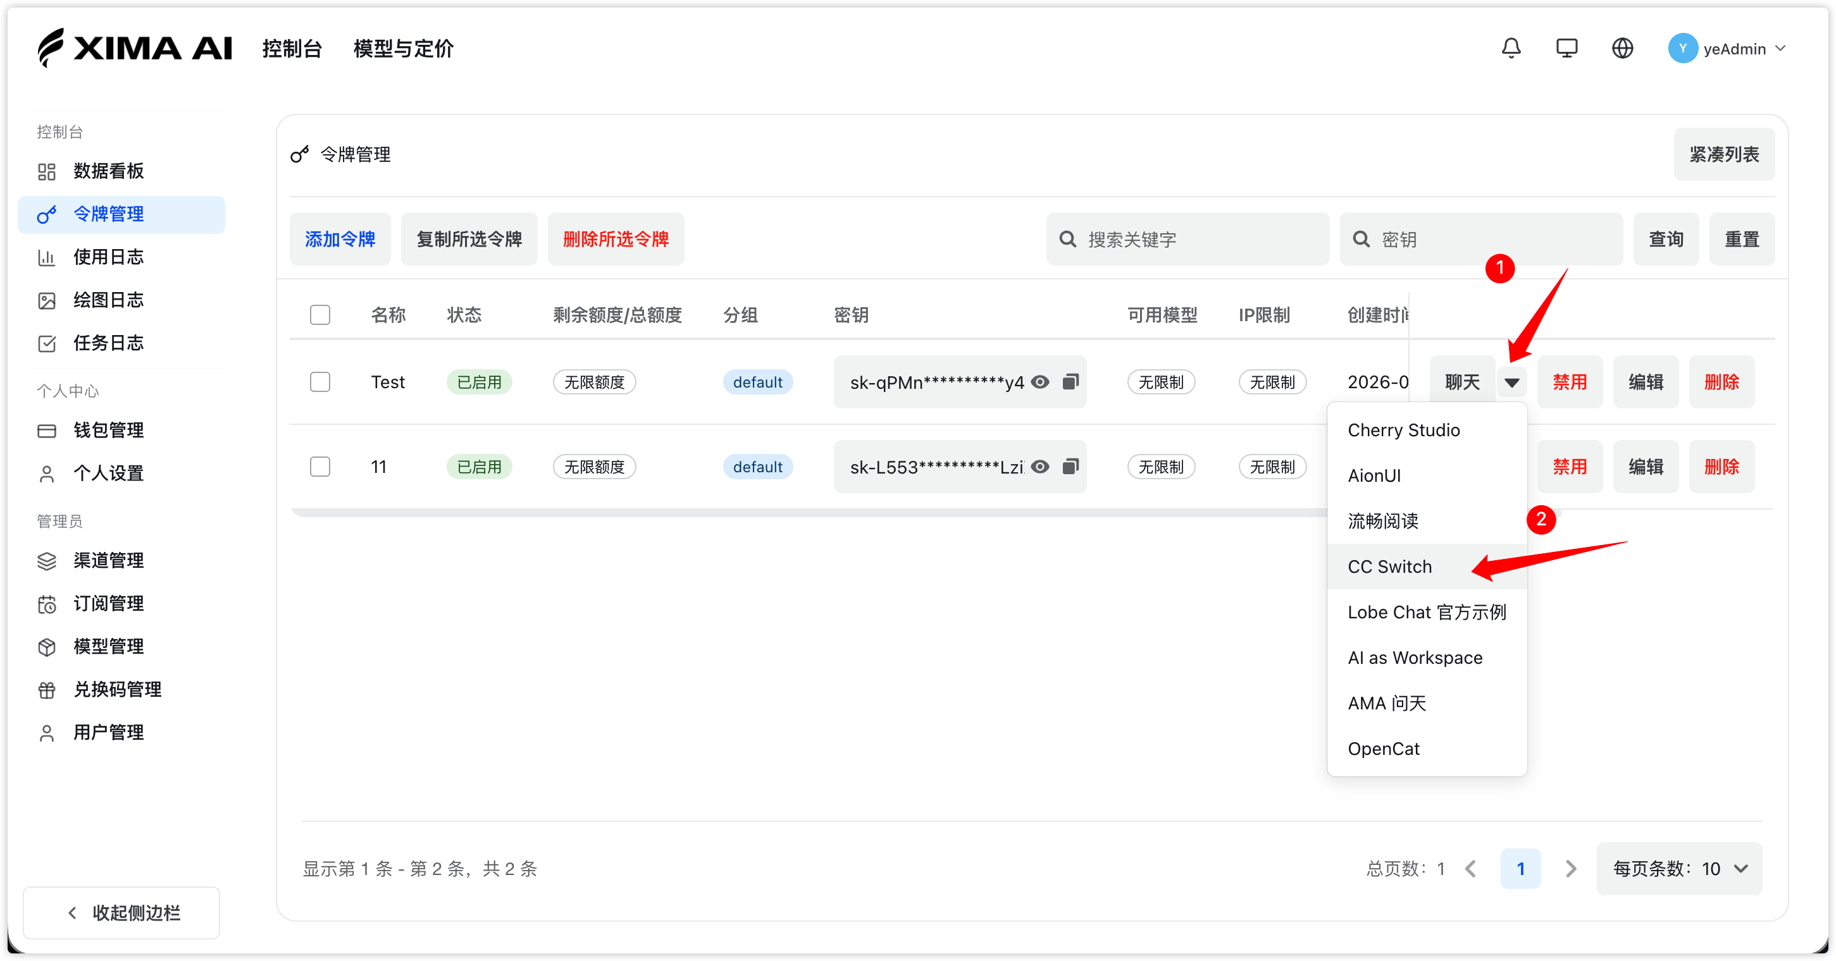Screen dimensions: 1836x961
Task: Click the 复制所选令牌 button
Action: click(x=469, y=240)
